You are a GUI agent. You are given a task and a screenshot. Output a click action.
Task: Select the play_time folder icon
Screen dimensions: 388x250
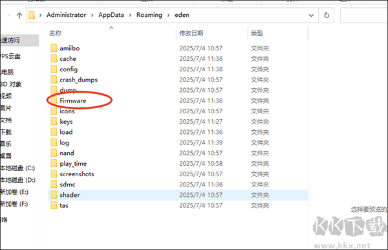pos(54,163)
